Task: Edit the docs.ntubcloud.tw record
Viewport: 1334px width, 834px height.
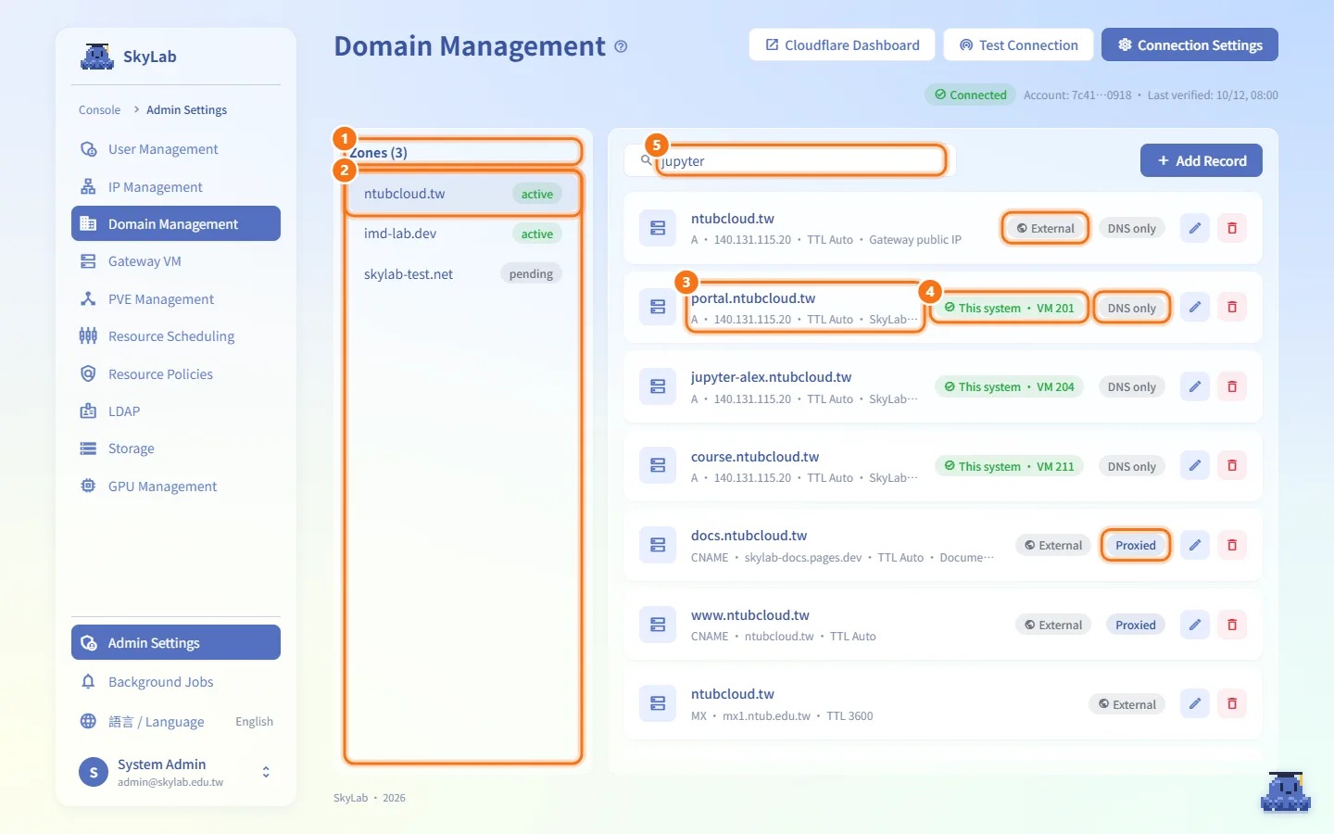Action: coord(1195,545)
